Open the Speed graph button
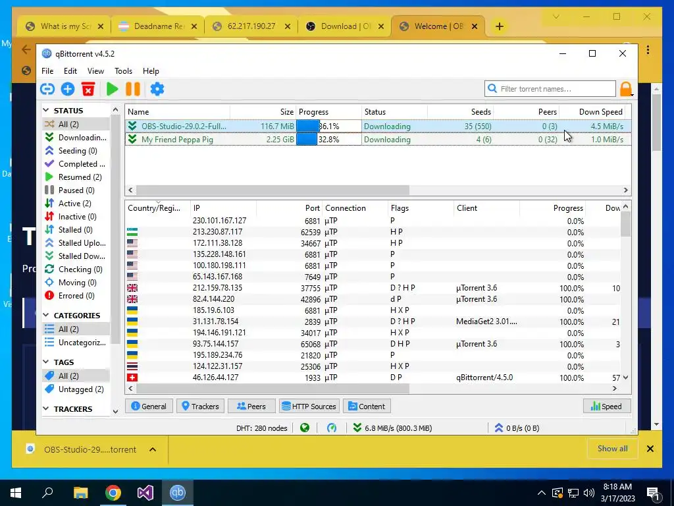Image resolution: width=674 pixels, height=506 pixels. pyautogui.click(x=606, y=406)
